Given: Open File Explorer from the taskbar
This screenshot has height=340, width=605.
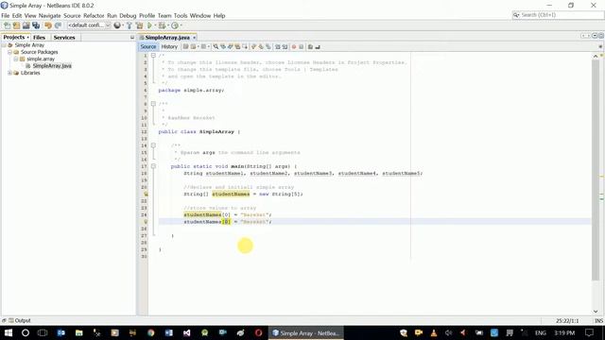Looking at the screenshot, I should tap(79, 332).
